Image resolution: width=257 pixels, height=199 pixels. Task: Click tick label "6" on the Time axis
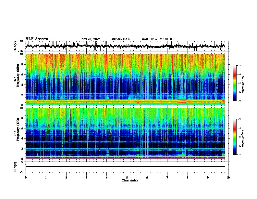pyautogui.click(x=147, y=178)
